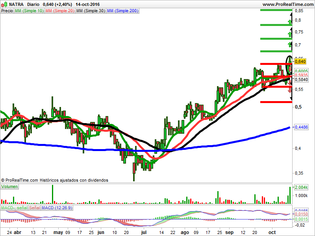Click the date 14-oct-2016 in header
Image resolution: width=315 pixels, height=236 pixels.
click(x=87, y=4)
